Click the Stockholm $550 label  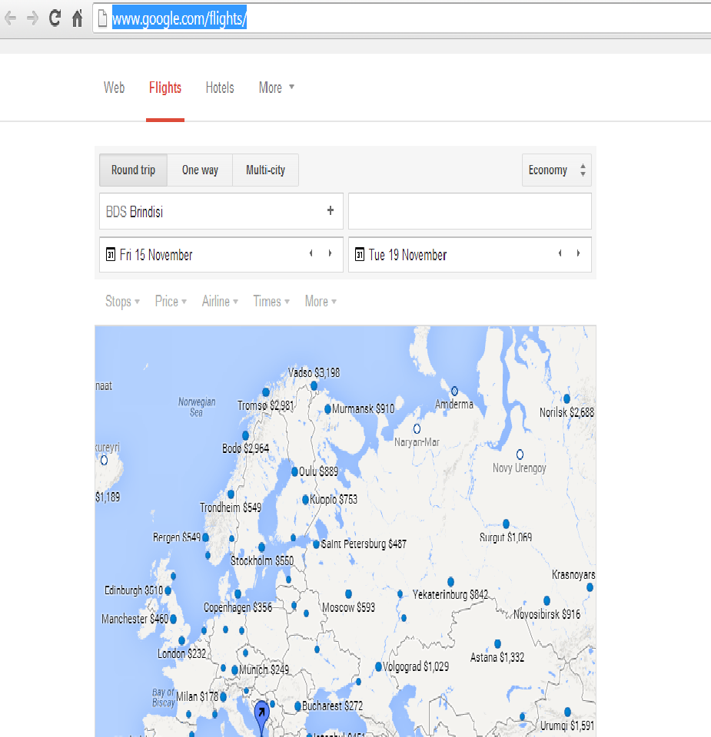[262, 560]
